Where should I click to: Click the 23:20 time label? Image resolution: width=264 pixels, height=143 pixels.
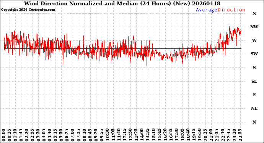[x=234, y=135]
